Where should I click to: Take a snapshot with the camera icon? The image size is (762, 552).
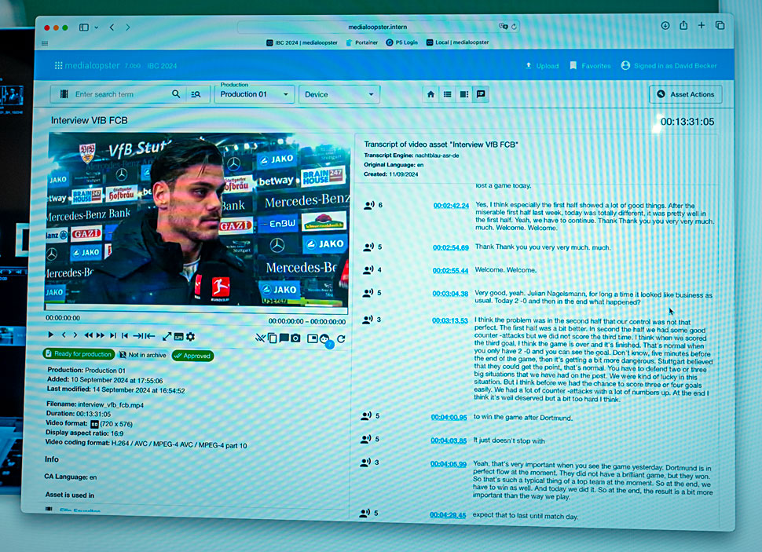(x=295, y=338)
